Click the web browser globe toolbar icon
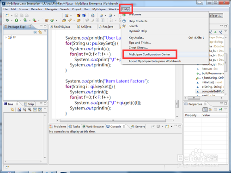 click(92, 15)
